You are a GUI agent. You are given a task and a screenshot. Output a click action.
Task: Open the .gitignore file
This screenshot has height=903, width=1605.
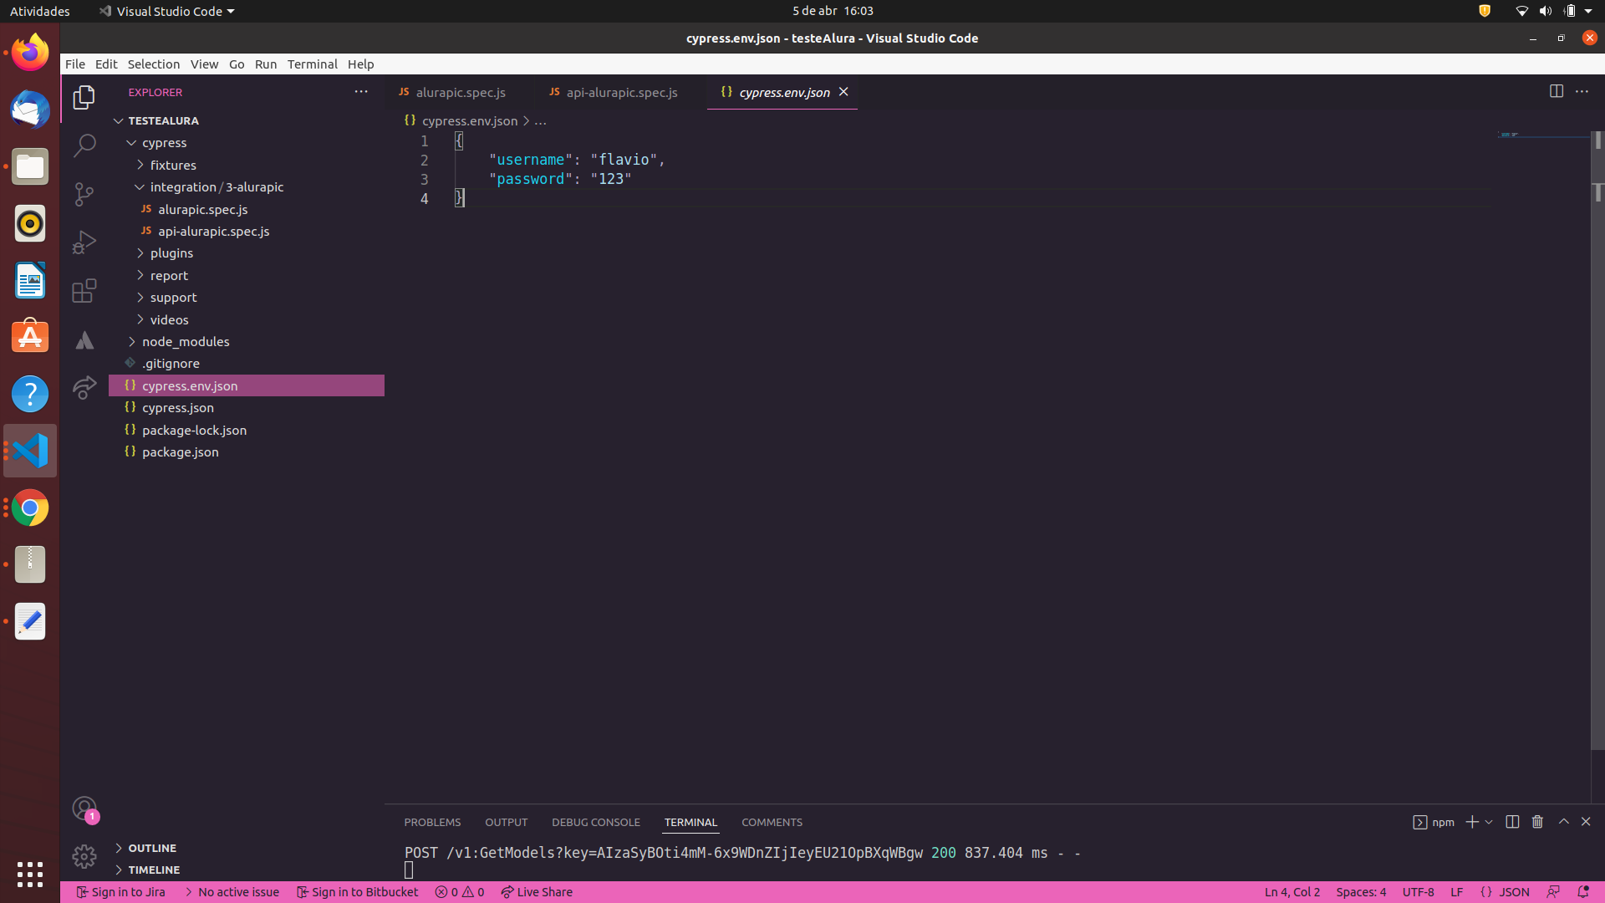click(x=247, y=364)
